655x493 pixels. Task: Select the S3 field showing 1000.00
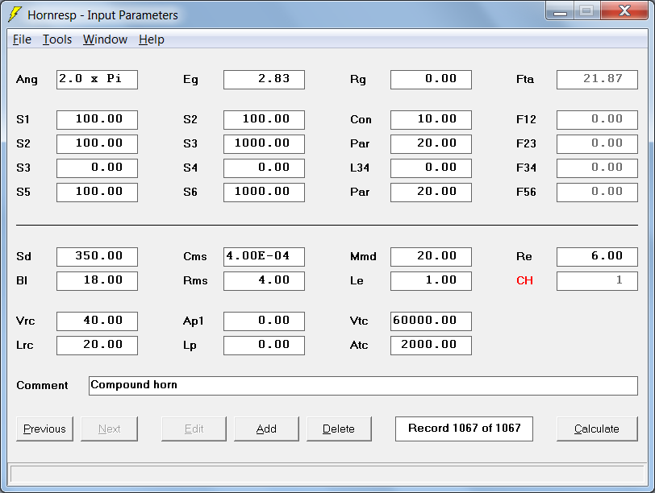click(264, 144)
